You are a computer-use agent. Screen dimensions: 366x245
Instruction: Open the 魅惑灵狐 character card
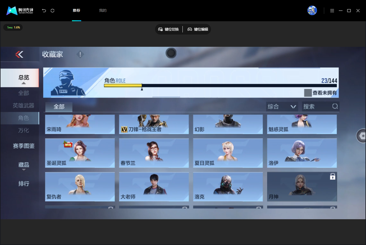pos(302,124)
